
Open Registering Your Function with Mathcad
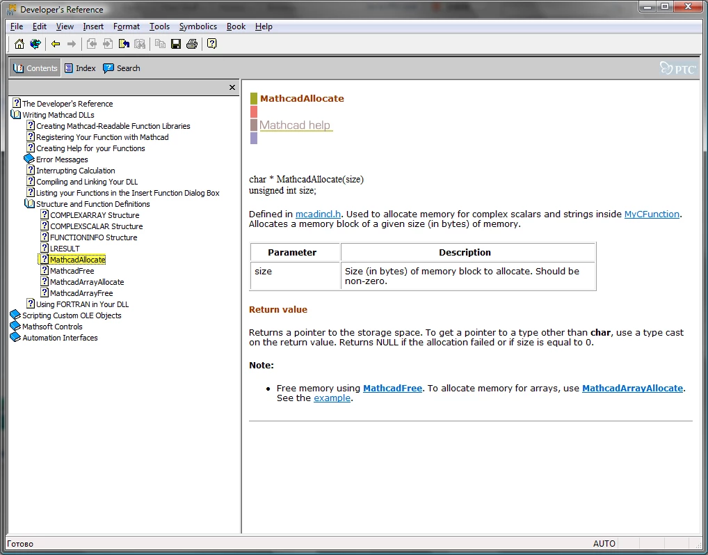102,137
